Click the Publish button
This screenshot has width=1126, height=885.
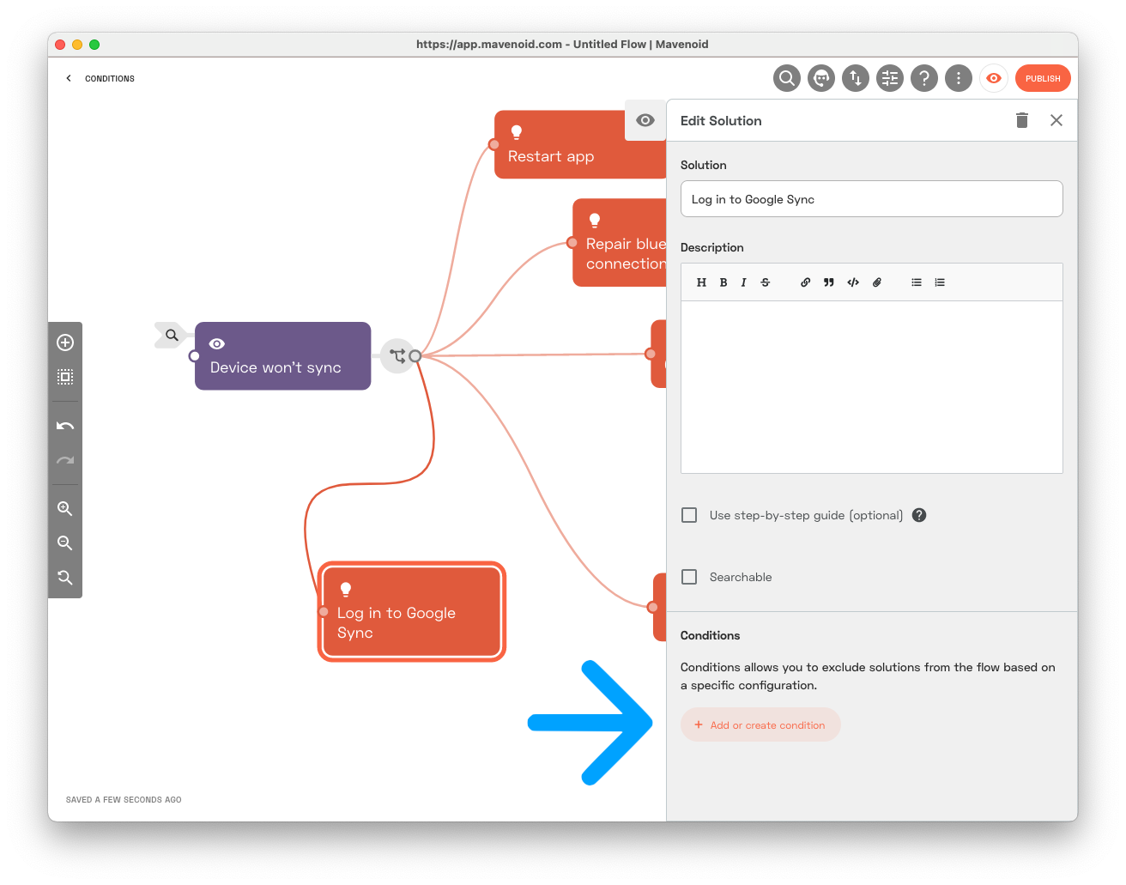click(1043, 78)
